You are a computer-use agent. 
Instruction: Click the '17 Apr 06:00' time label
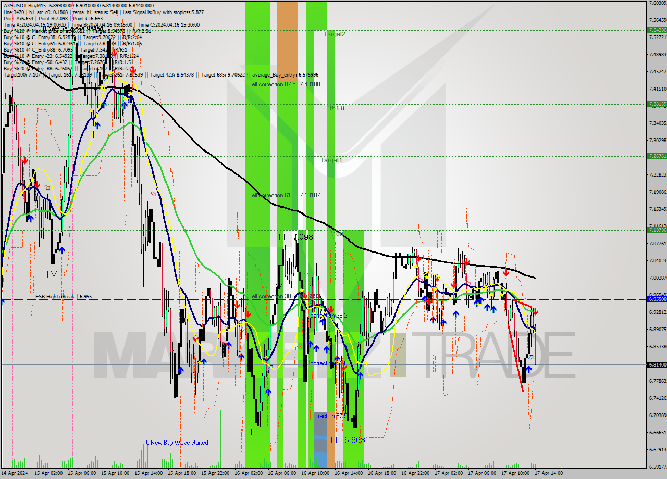[482, 473]
